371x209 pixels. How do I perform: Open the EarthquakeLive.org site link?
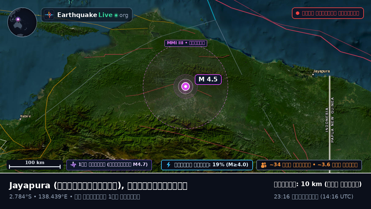[87, 15]
